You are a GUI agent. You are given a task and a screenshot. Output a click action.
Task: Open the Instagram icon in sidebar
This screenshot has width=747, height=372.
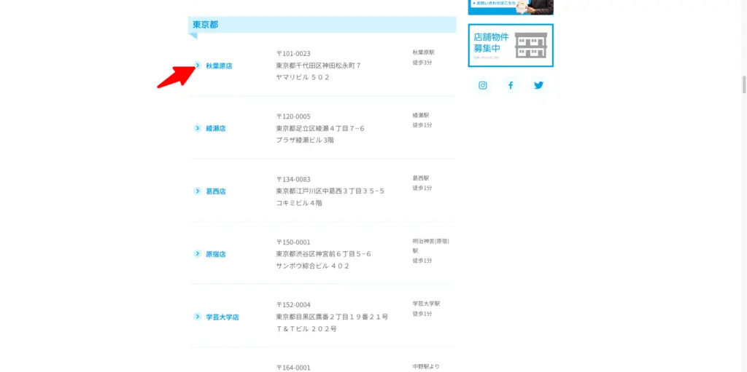click(x=483, y=86)
